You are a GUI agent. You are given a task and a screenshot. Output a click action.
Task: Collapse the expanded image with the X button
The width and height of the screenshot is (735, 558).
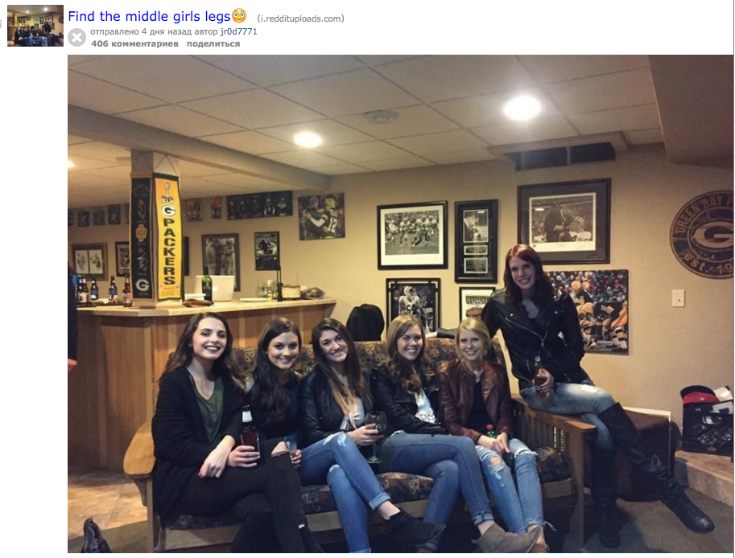point(76,38)
